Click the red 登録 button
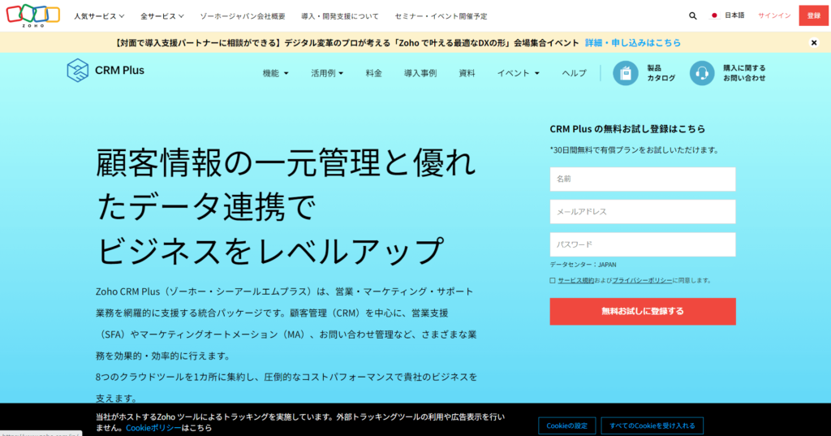Image resolution: width=831 pixels, height=436 pixels. (x=813, y=15)
